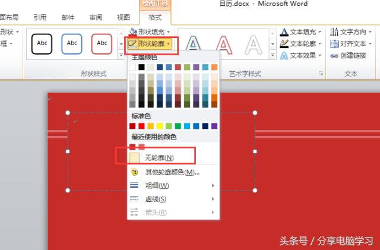Open 其他轮廓颜色(M)... more outline colors

173,172
